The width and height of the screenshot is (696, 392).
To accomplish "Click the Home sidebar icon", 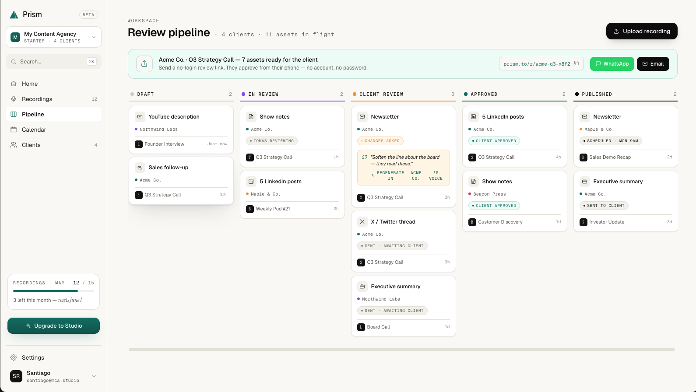I will coord(14,84).
